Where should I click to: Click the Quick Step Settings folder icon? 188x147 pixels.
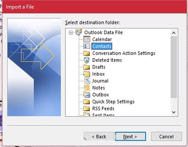pos(86,102)
